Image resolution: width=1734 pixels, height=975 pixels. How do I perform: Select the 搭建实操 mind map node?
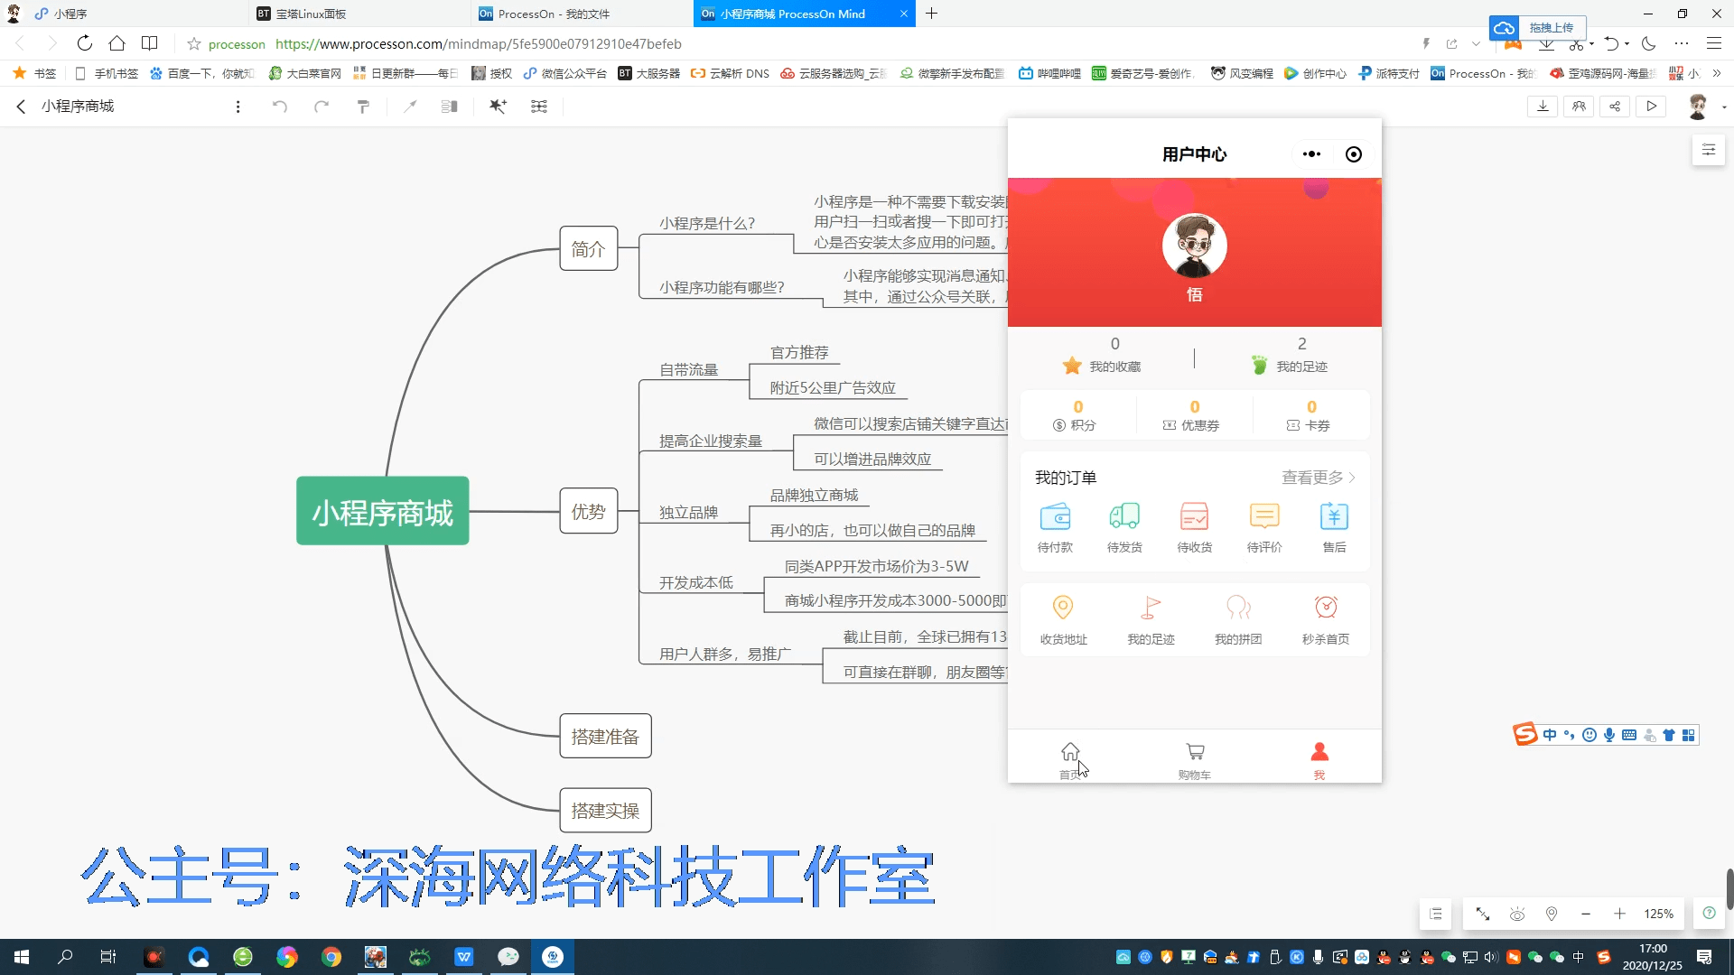point(605,810)
